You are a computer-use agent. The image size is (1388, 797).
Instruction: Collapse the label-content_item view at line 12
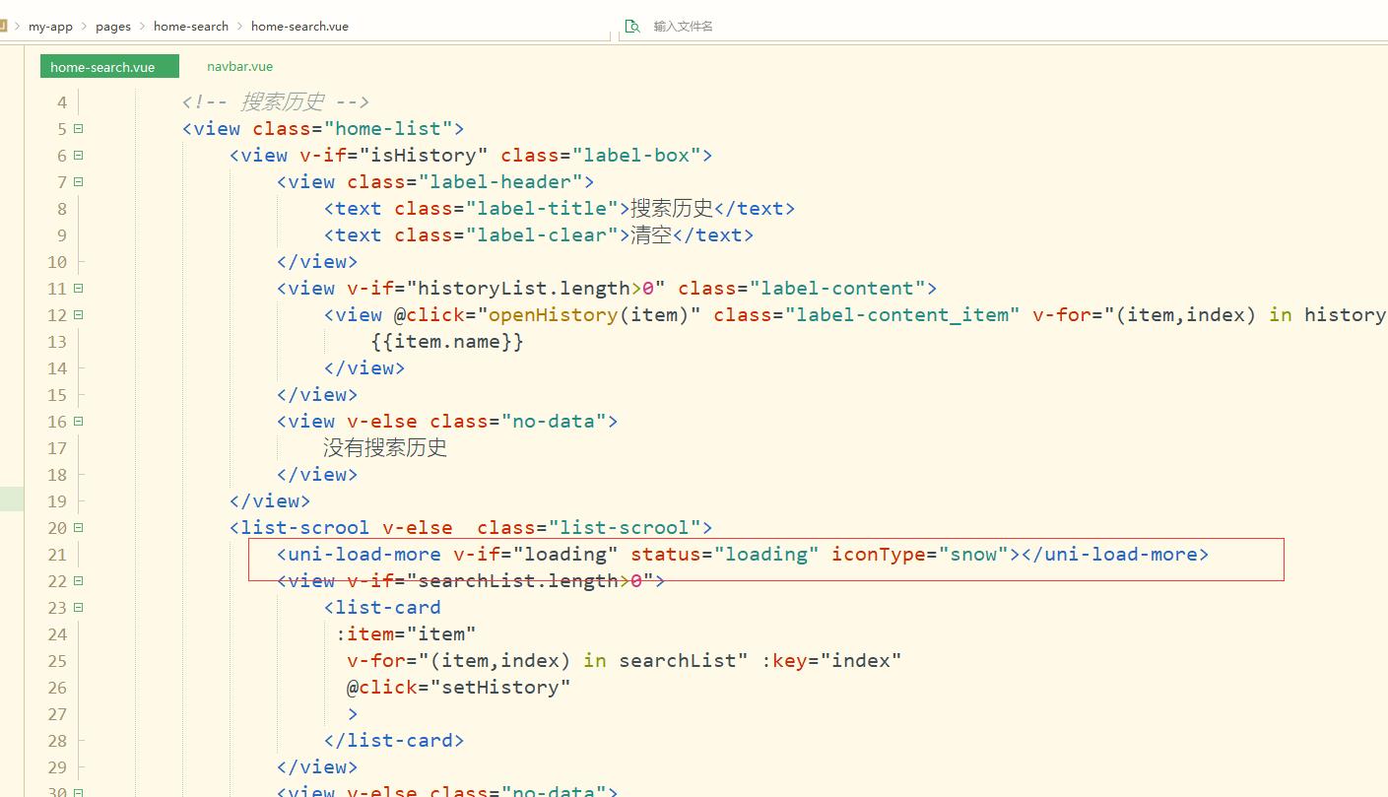pyautogui.click(x=78, y=315)
